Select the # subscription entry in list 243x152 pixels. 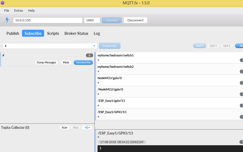[x=47, y=59]
